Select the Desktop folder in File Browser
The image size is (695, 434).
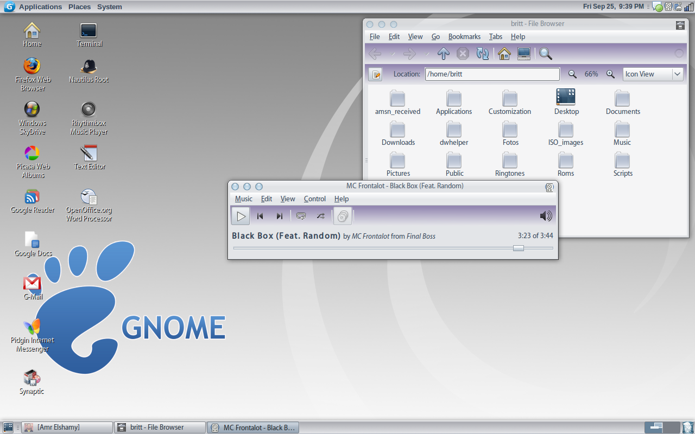click(566, 103)
